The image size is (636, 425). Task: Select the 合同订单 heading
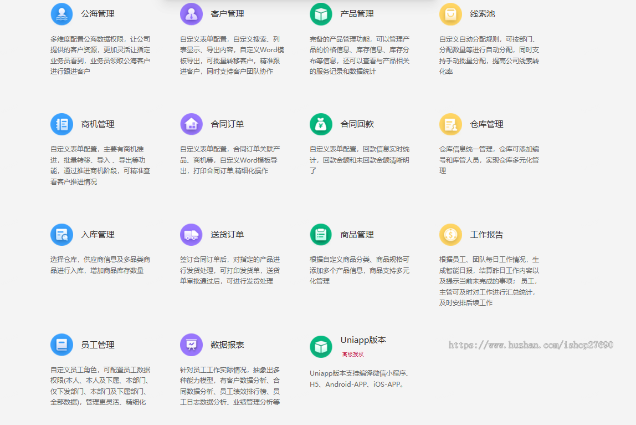point(227,124)
